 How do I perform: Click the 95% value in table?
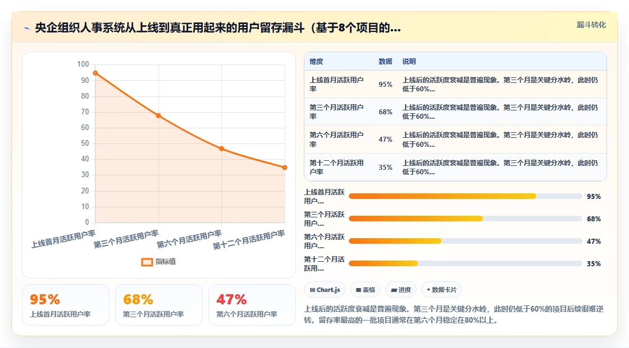point(385,85)
